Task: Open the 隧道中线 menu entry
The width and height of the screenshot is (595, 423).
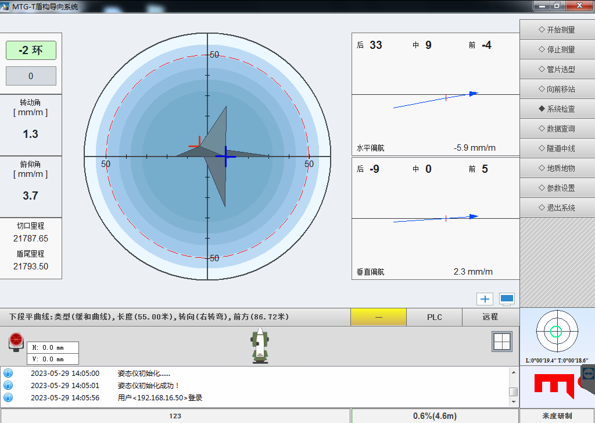Action: [x=557, y=148]
